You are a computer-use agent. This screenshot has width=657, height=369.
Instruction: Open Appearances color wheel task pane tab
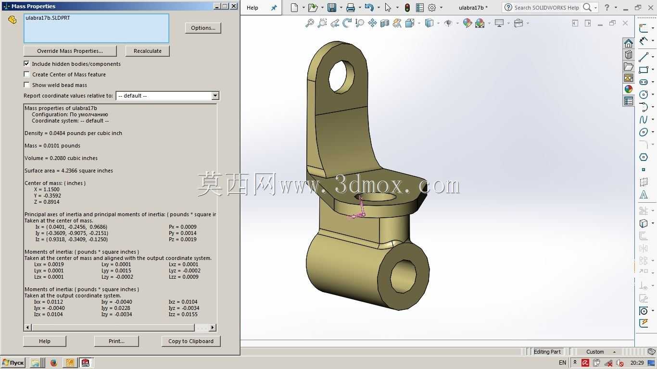point(628,89)
